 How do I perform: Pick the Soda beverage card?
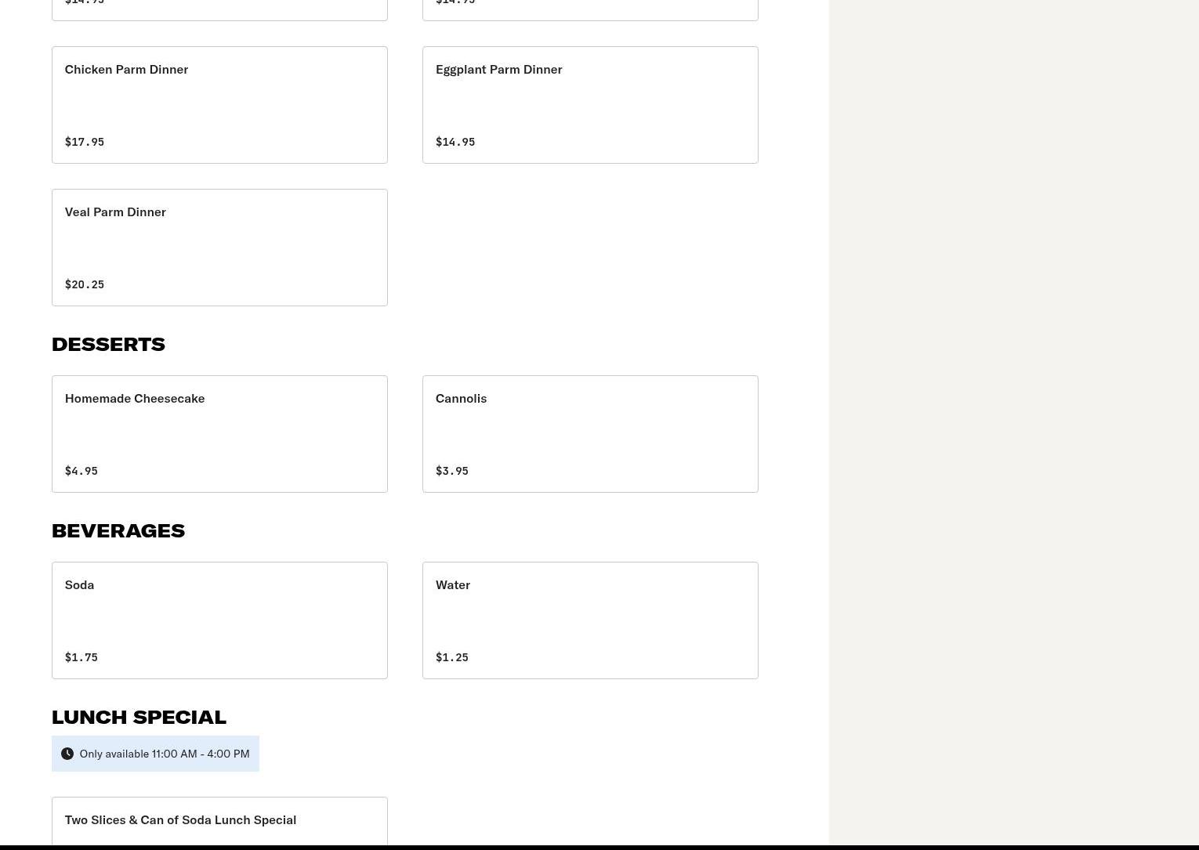(x=219, y=620)
